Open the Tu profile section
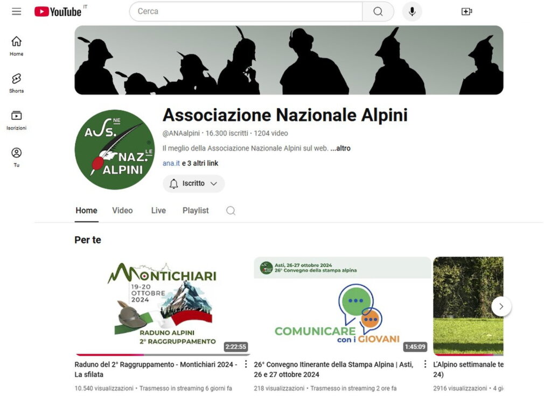544x401 pixels. (x=16, y=157)
